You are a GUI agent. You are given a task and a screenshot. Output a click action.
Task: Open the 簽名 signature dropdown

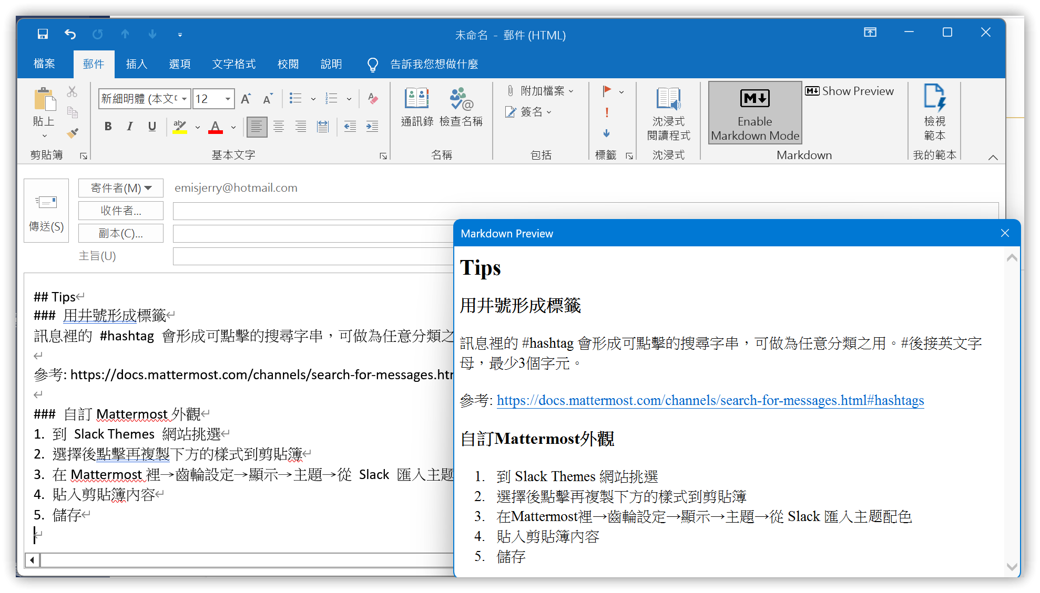[528, 112]
